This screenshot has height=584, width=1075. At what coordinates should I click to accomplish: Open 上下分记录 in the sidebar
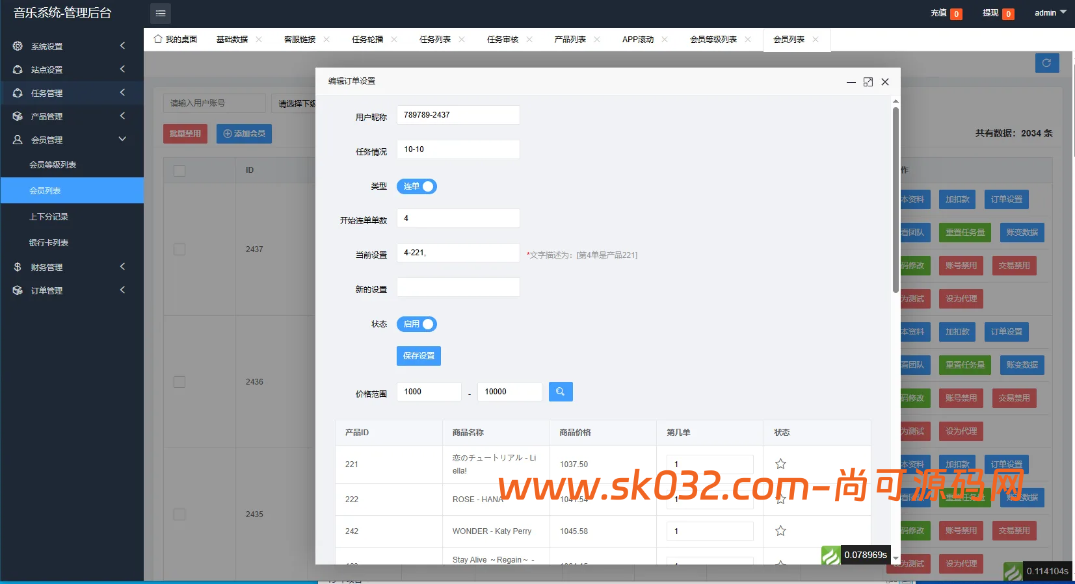tap(49, 217)
